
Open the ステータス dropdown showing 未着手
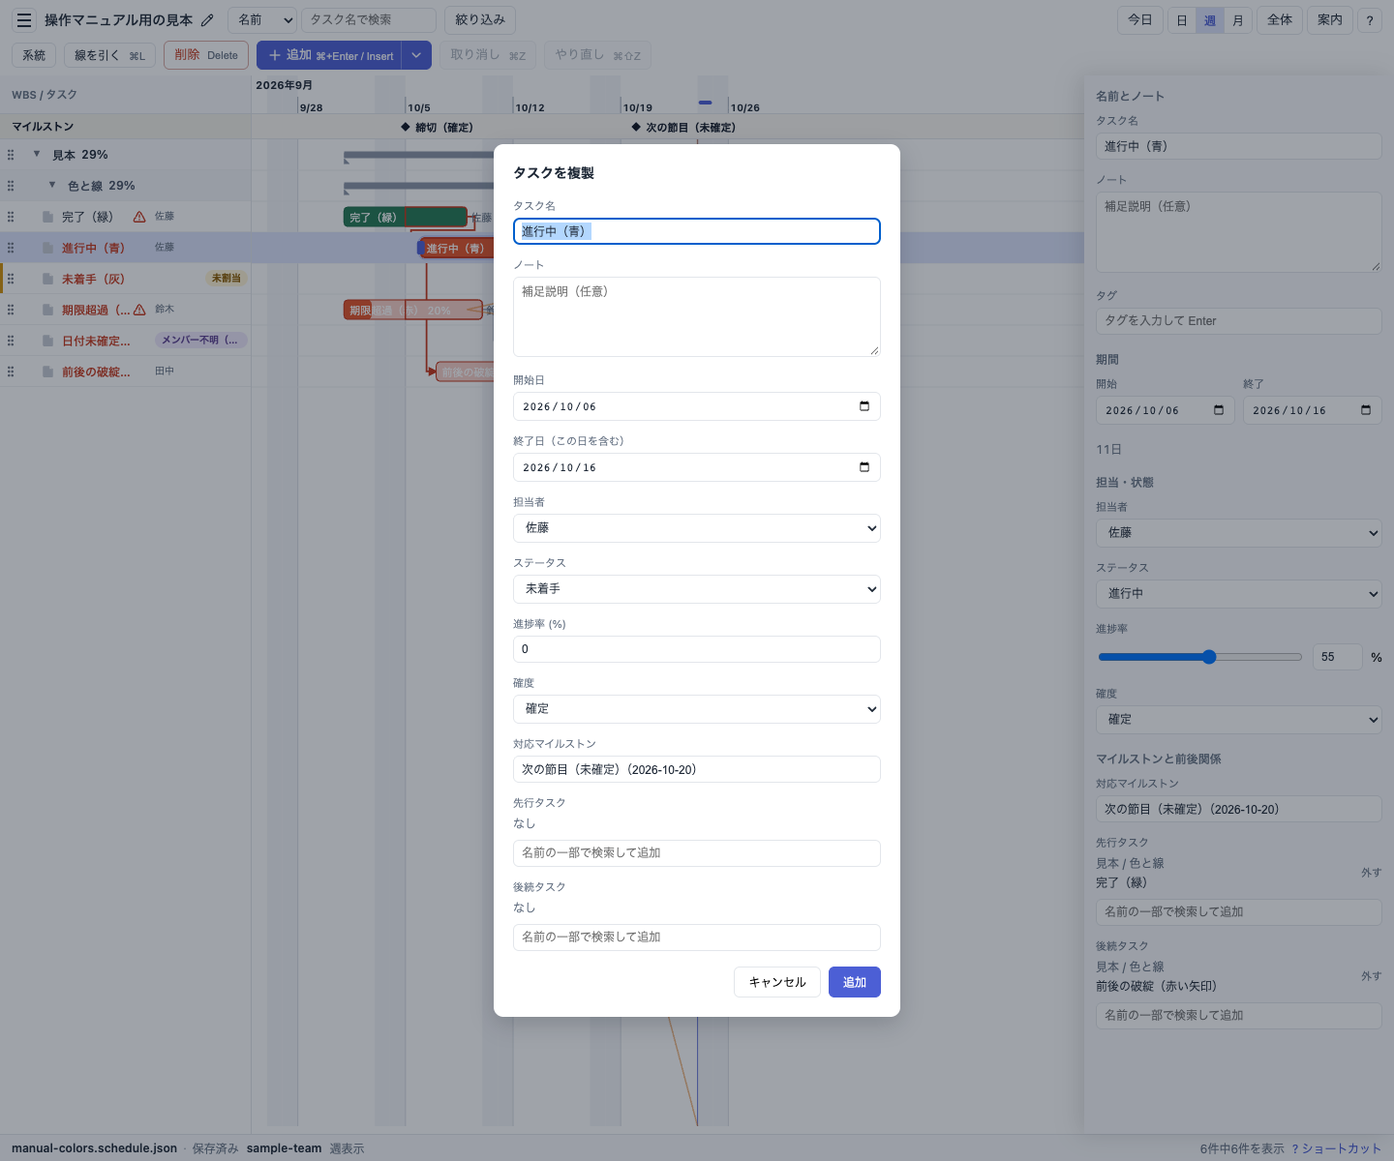(x=697, y=589)
